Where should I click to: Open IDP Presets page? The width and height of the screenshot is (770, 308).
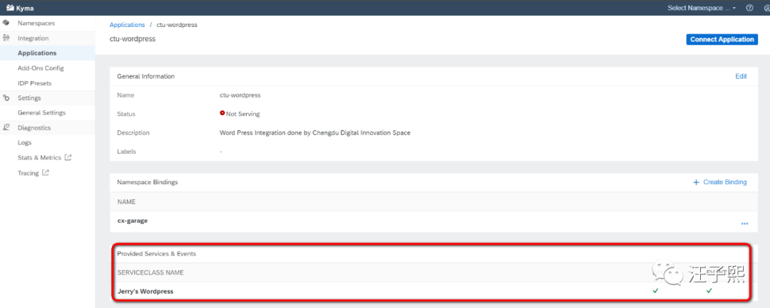click(x=34, y=83)
